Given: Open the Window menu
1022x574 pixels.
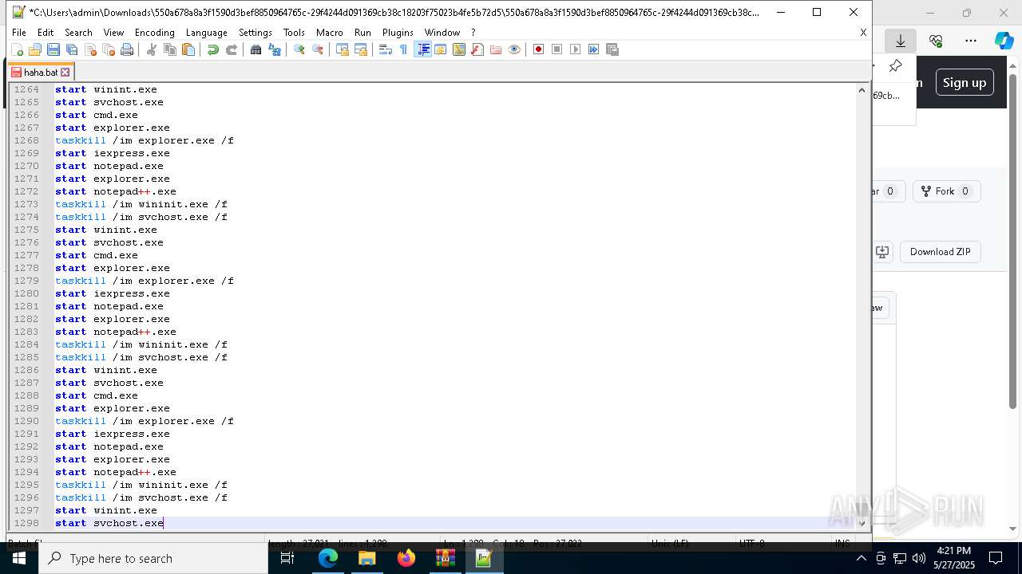Looking at the screenshot, I should point(442,33).
